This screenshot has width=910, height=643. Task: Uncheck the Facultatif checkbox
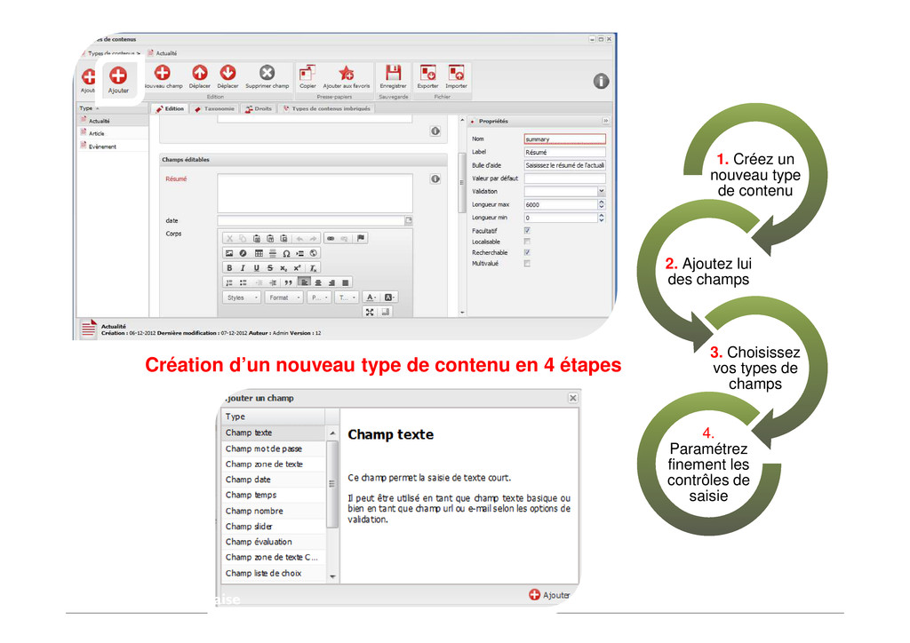click(x=527, y=231)
